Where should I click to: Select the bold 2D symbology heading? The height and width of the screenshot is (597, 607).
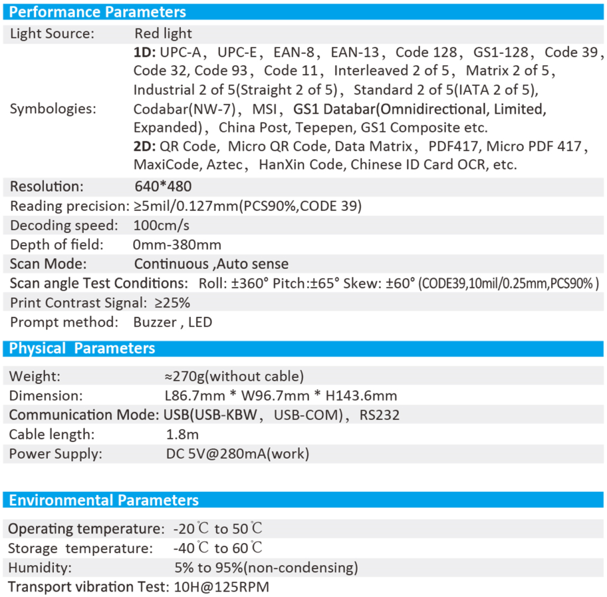tap(145, 147)
